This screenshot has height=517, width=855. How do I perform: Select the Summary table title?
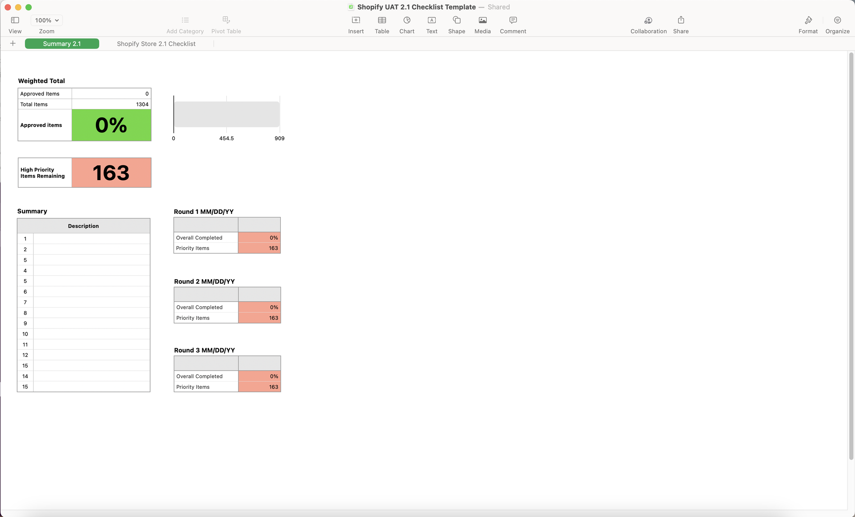tap(32, 211)
